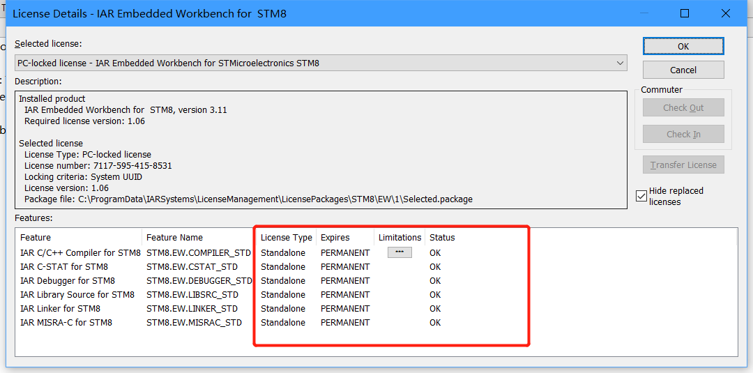Open the Selected license dropdown
The height and width of the screenshot is (373, 753).
tap(321, 63)
